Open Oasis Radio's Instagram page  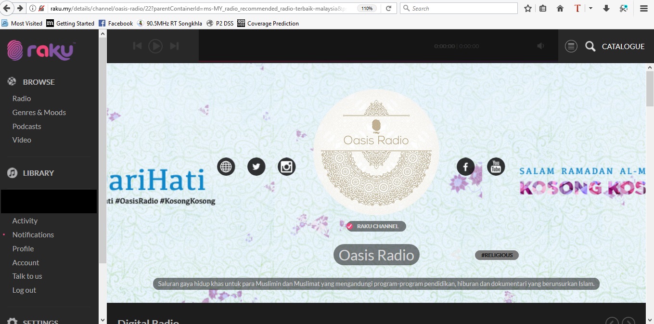pyautogui.click(x=287, y=167)
